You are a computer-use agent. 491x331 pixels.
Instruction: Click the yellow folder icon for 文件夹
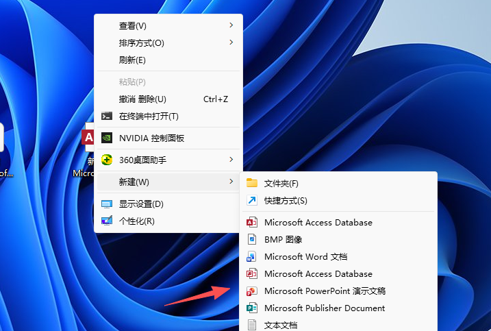(252, 183)
